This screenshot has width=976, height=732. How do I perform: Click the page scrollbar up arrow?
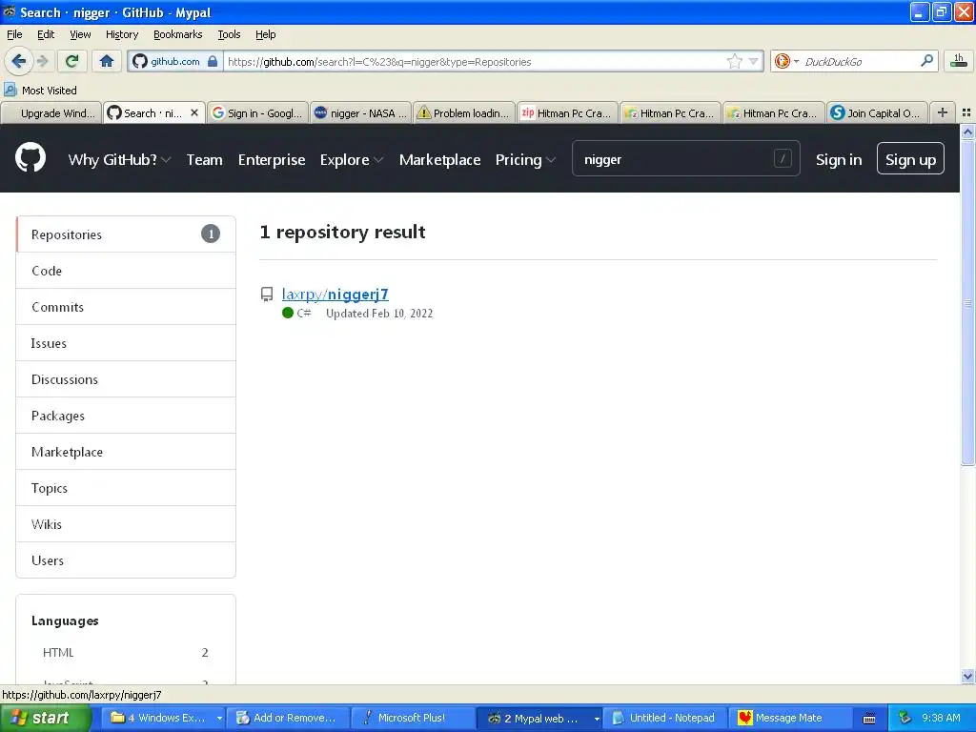click(x=967, y=132)
